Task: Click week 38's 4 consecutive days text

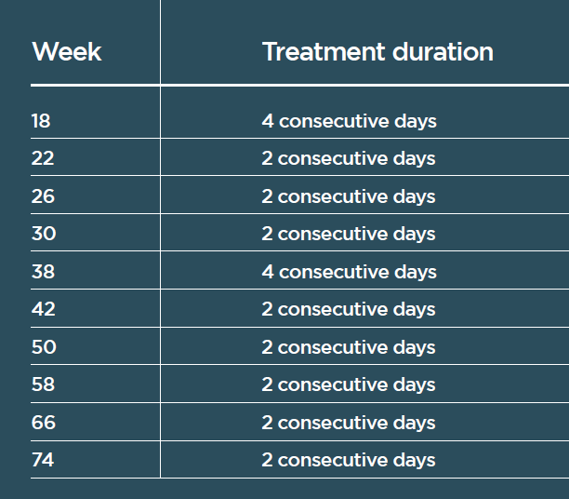Action: (x=349, y=272)
